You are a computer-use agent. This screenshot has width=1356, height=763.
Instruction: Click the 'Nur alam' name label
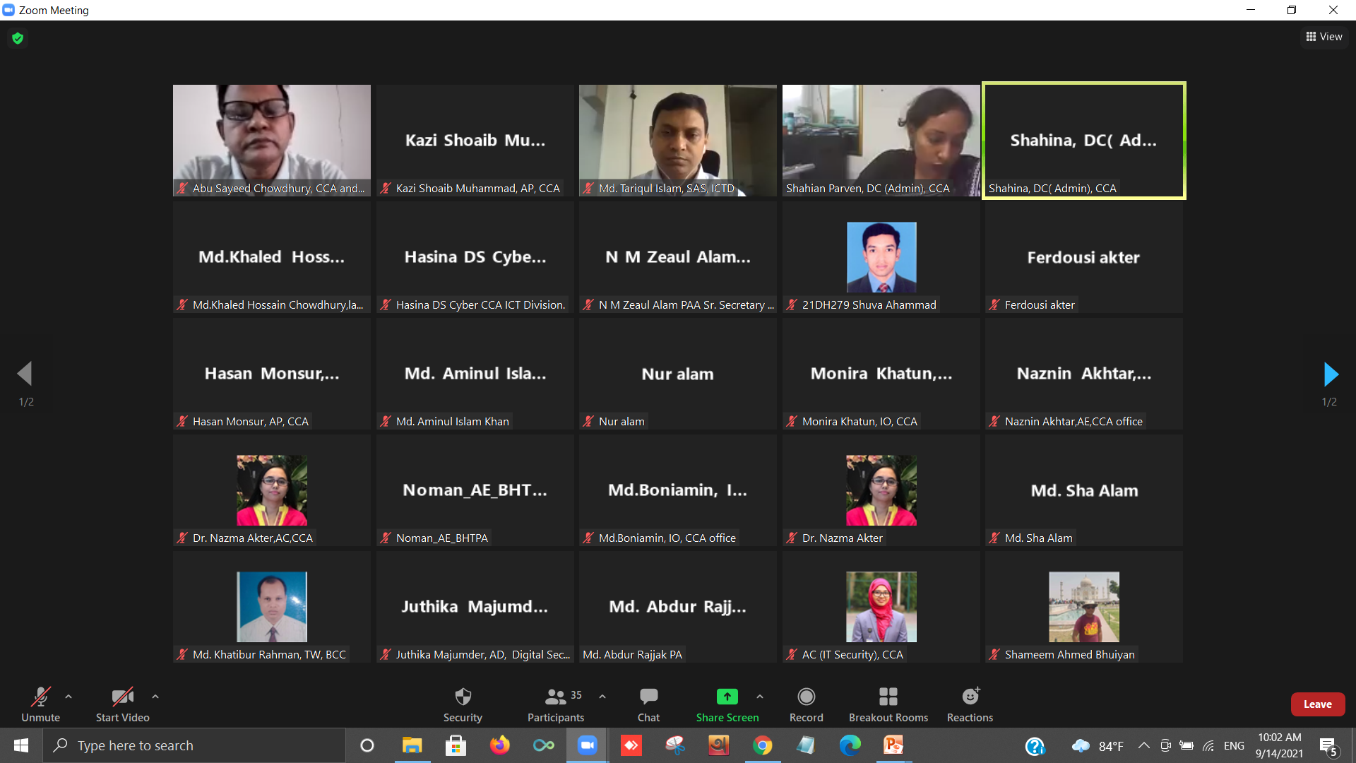(621, 421)
